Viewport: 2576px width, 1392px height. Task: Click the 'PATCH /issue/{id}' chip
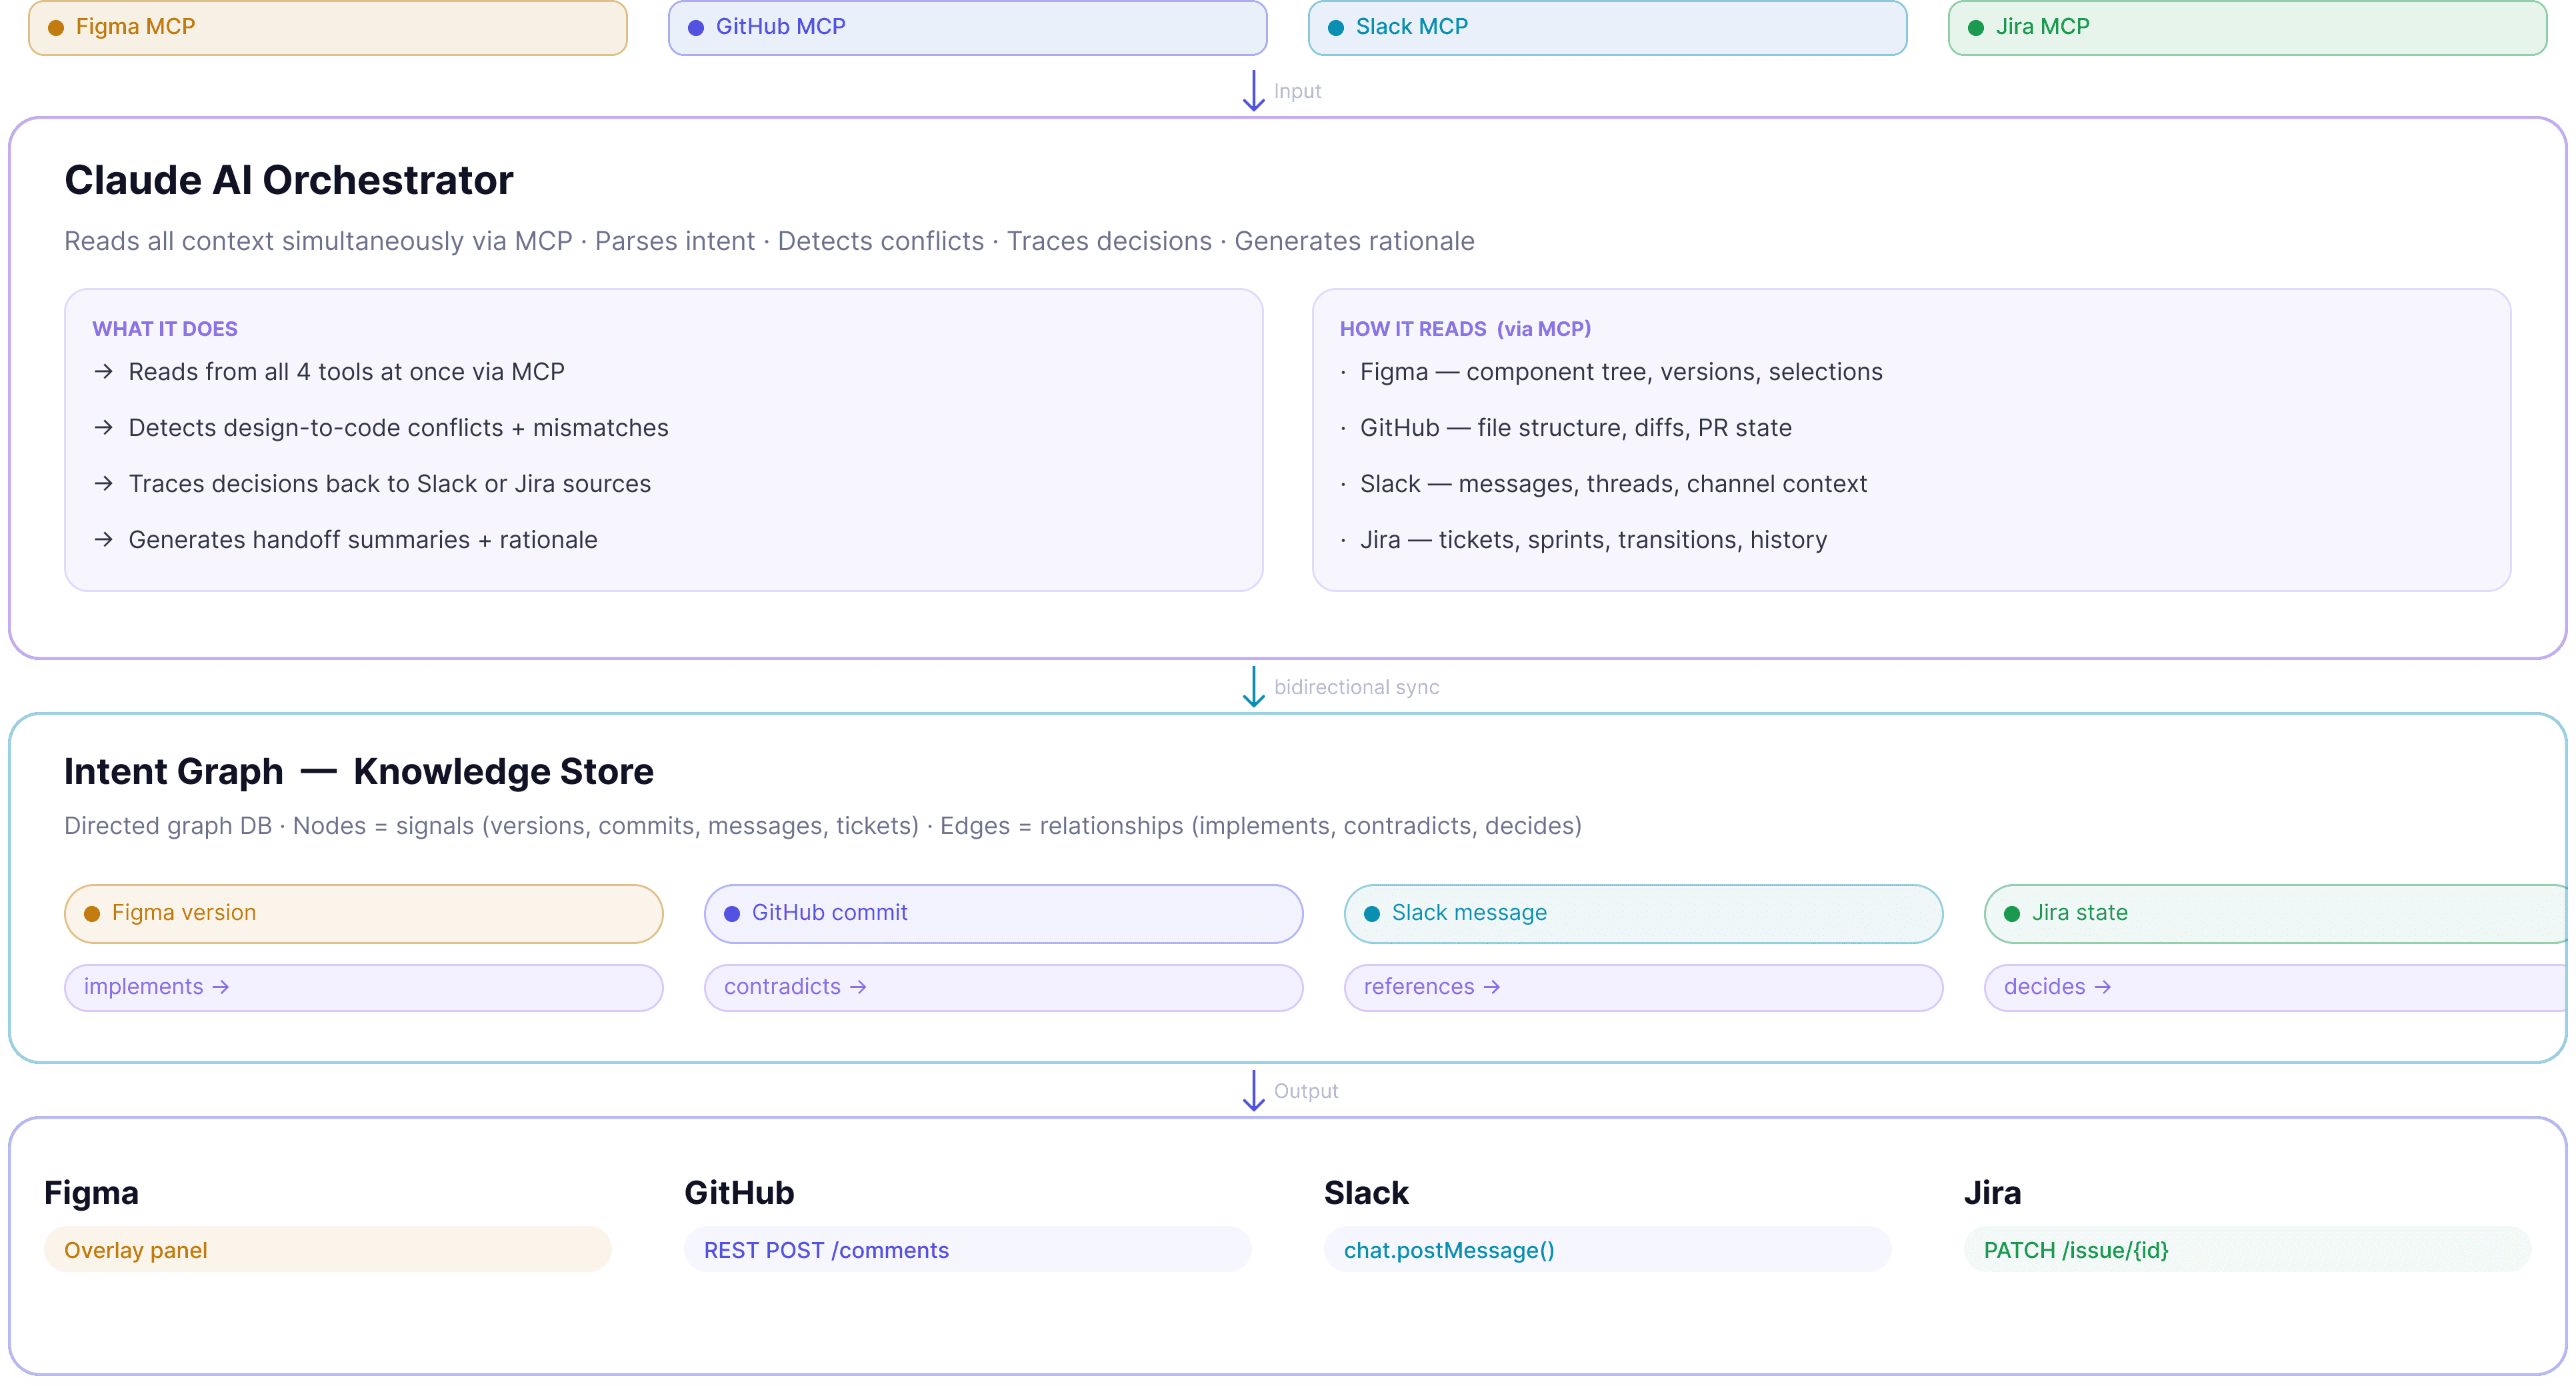point(2076,1250)
